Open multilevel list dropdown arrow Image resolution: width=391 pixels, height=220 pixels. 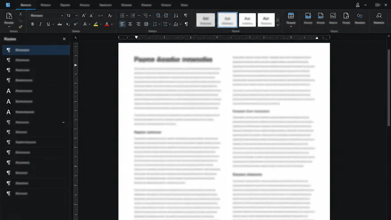point(150,16)
